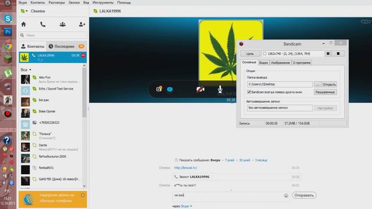Viewport: 372px width, 209px height.
Task: Turn on camera in call bar
Action: pyautogui.click(x=200, y=89)
